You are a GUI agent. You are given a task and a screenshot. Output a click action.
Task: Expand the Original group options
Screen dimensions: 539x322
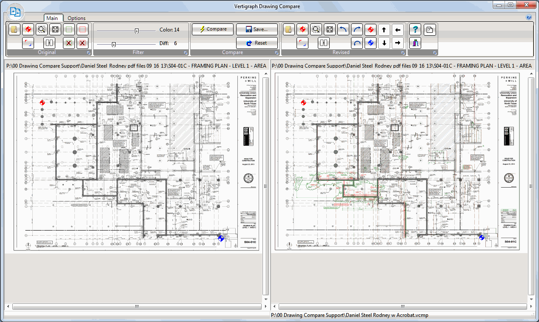tap(88, 52)
